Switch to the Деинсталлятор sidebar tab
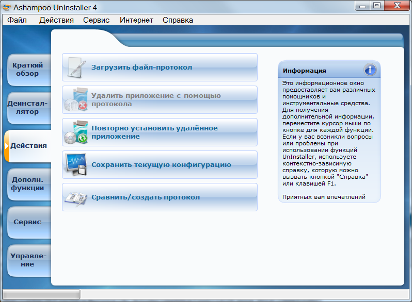412x302 pixels. [x=28, y=108]
